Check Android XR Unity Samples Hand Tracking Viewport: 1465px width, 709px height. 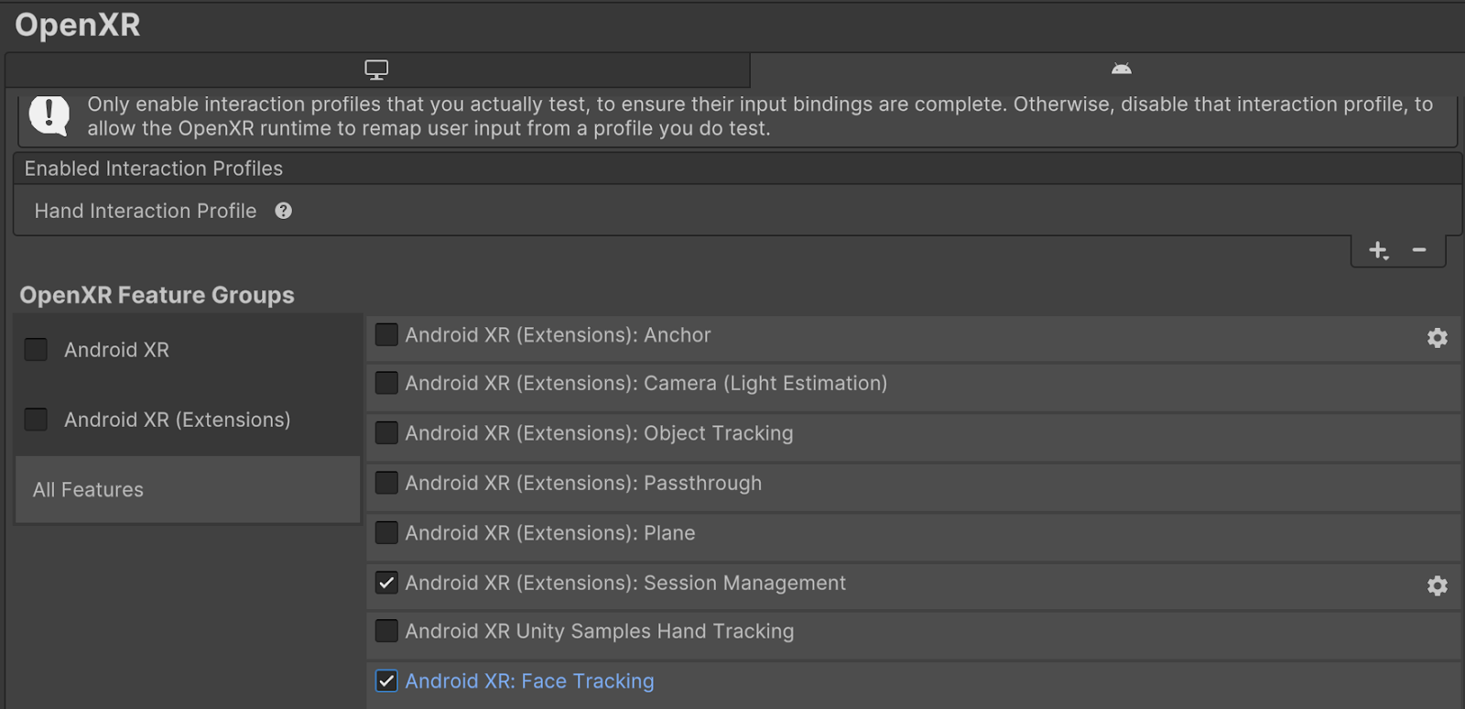click(386, 631)
